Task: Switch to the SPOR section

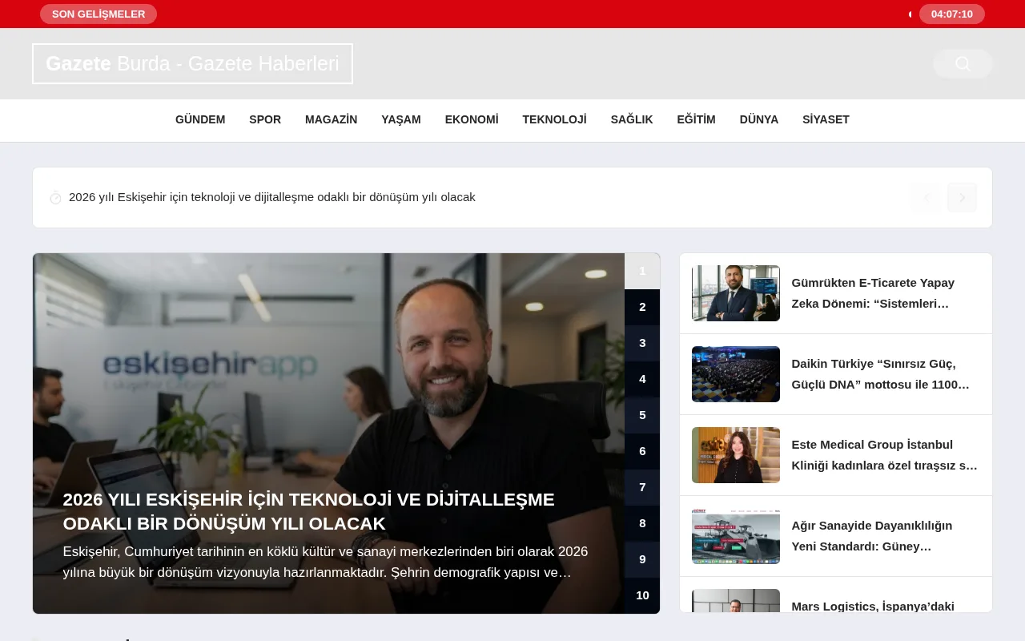Action: [x=264, y=119]
